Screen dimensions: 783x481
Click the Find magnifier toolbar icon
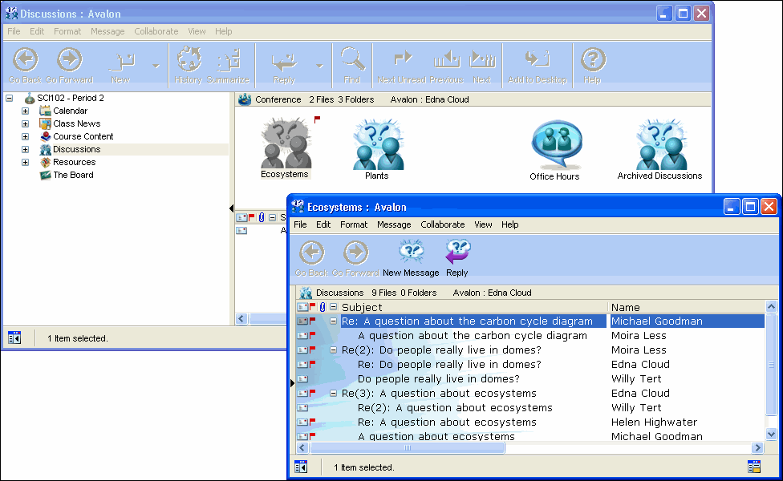(351, 61)
